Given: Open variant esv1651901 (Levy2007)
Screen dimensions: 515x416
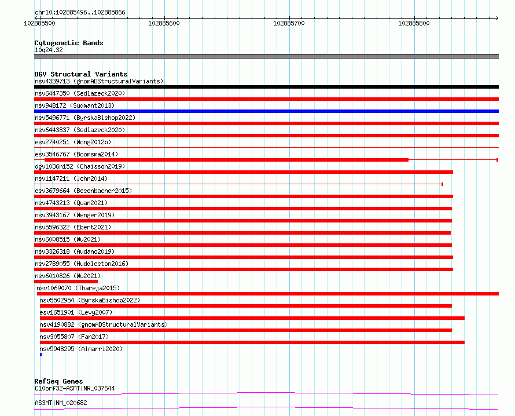Looking at the screenshot, I should click(x=76, y=312).
